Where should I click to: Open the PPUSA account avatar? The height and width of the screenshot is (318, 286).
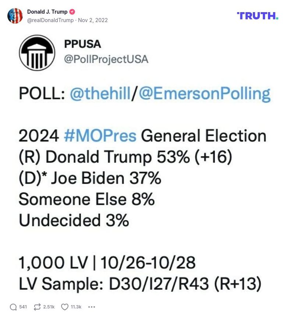click(37, 53)
